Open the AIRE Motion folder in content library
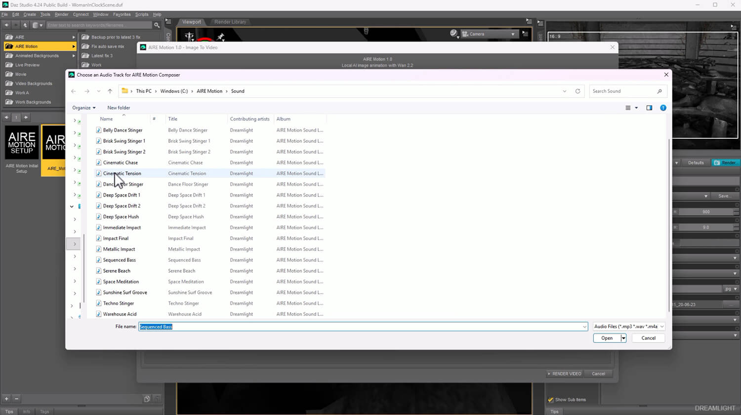The image size is (741, 415). [40, 46]
